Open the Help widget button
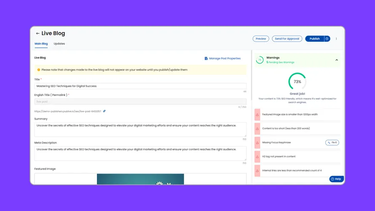The height and width of the screenshot is (211, 375). pyautogui.click(x=336, y=179)
